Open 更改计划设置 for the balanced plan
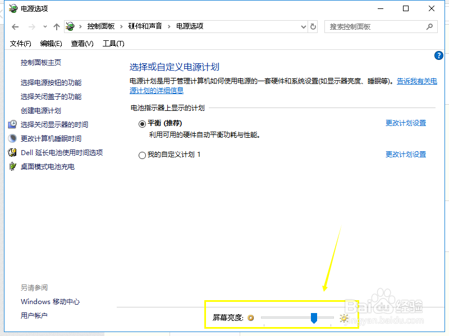Screen dimensions: 449x336 (405, 123)
